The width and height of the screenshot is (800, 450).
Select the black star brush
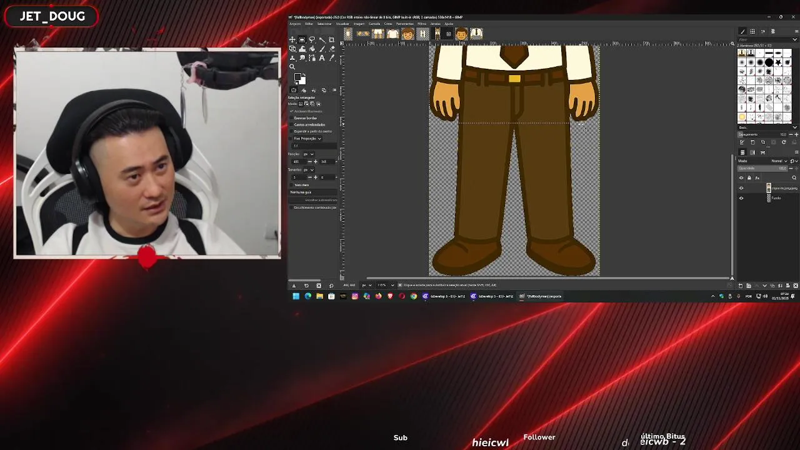coord(778,62)
